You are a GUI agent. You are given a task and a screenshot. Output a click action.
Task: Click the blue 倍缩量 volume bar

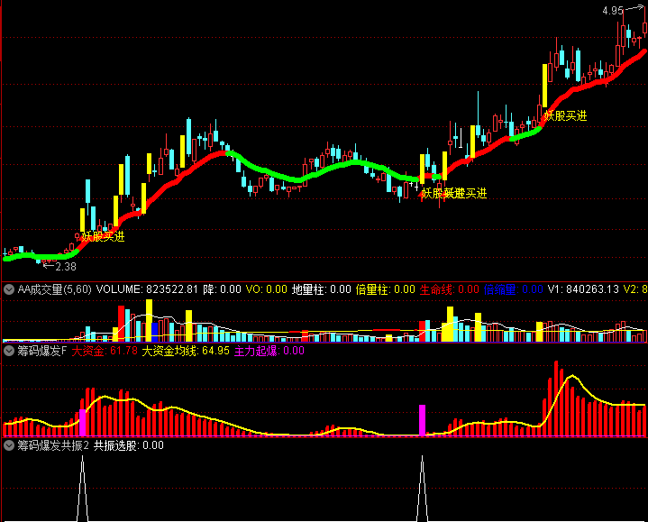[154, 333]
